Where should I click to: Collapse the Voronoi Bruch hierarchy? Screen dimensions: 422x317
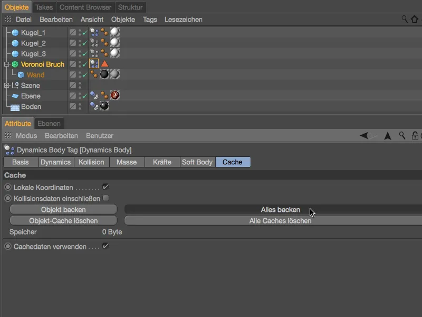[7, 64]
